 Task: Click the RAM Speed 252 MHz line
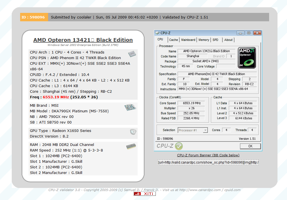[67, 150]
